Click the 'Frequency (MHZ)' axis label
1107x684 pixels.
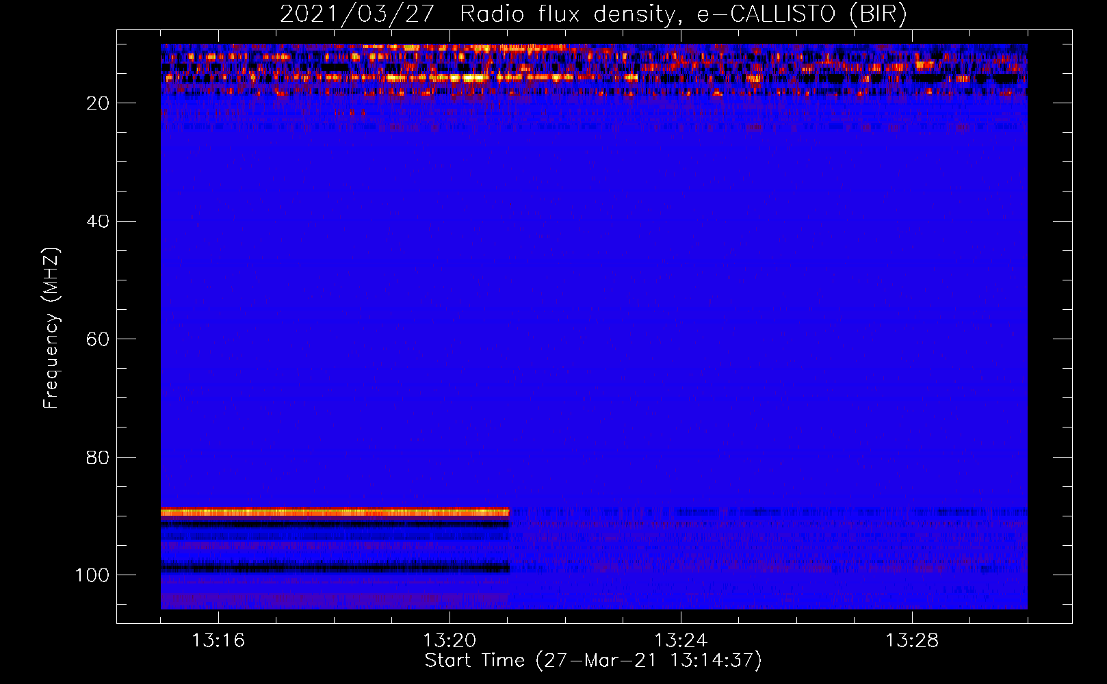(x=51, y=328)
